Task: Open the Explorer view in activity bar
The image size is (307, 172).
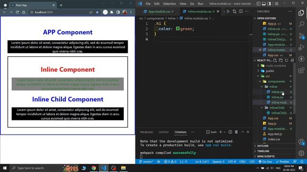Action: (x=301, y=13)
